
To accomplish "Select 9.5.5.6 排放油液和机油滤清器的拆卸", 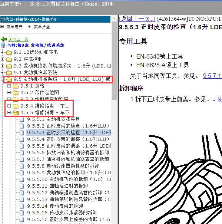I will click(68, 152).
